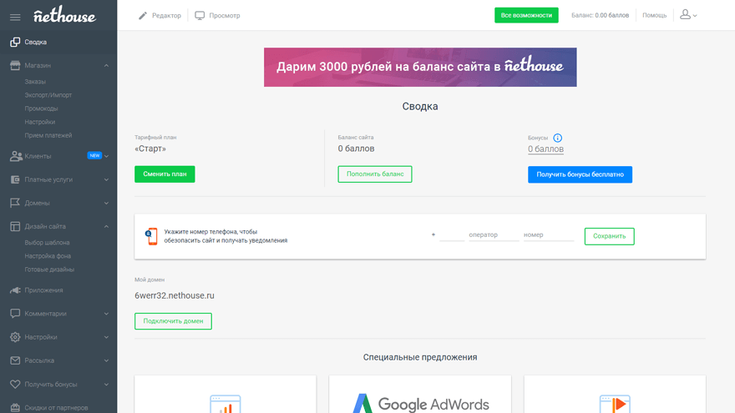
Task: Open Готовые дизайны submenu item
Action: click(49, 269)
